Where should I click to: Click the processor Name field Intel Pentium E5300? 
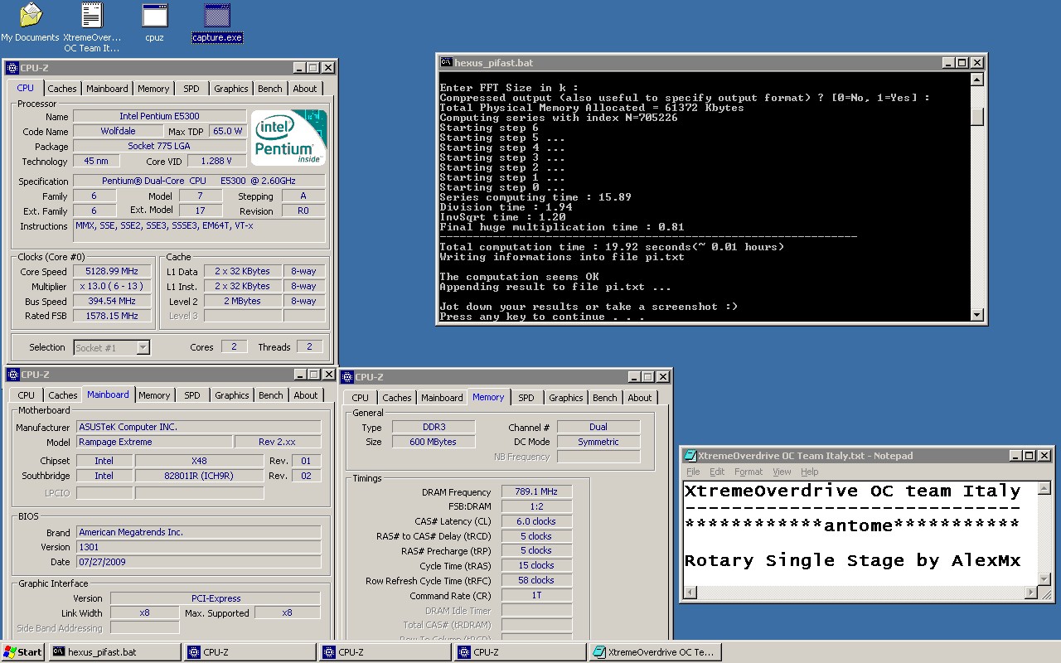tap(159, 116)
